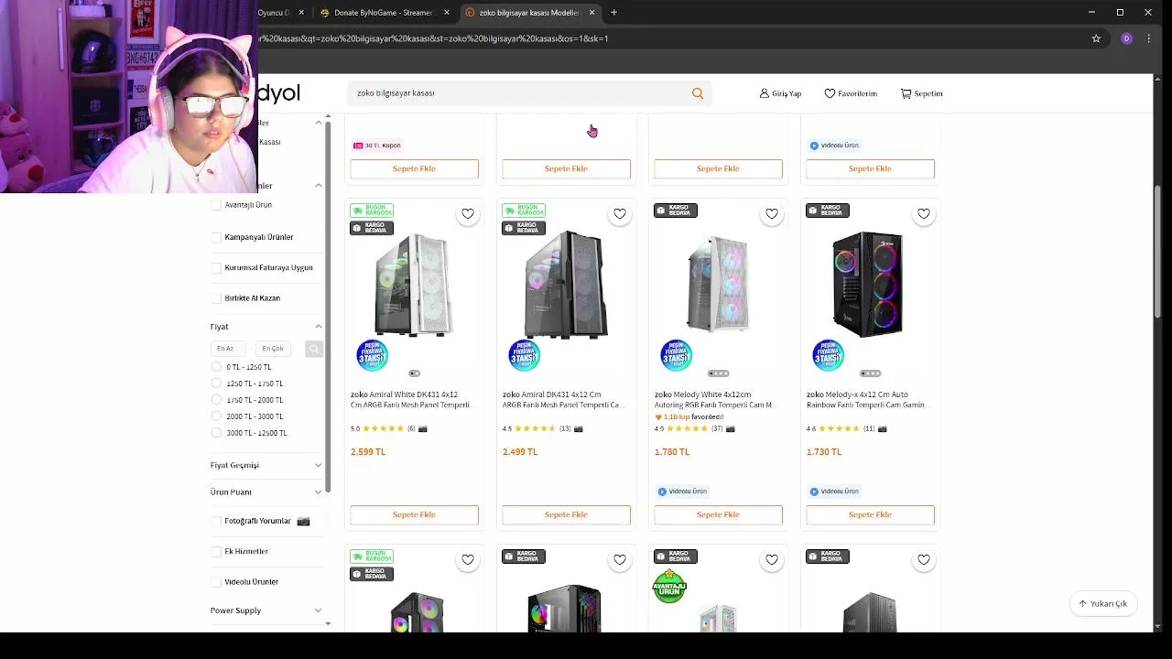Collapse the Fiyat filter section
1172x659 pixels.
(x=318, y=327)
